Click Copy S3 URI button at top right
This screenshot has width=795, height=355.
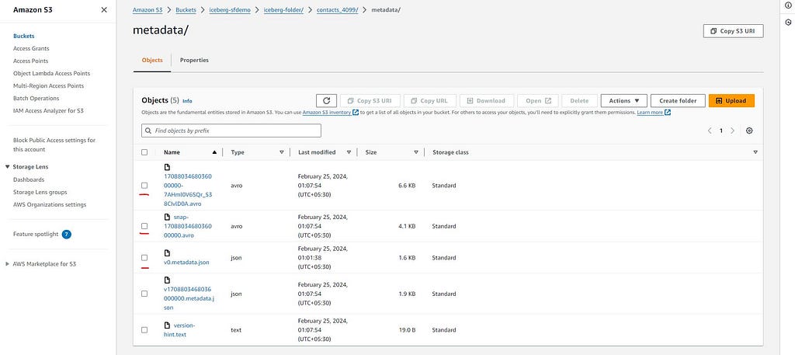[x=733, y=31]
